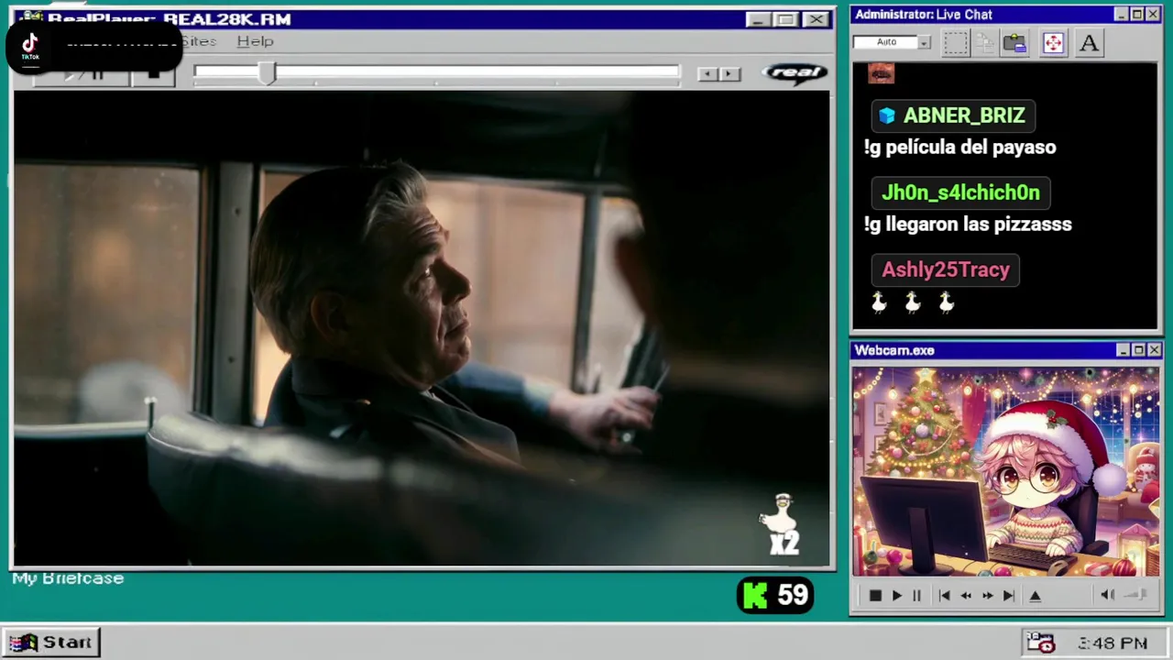This screenshot has width=1173, height=660.
Task: Click username Jh0n_s4lchich0n in chat
Action: pos(960,192)
